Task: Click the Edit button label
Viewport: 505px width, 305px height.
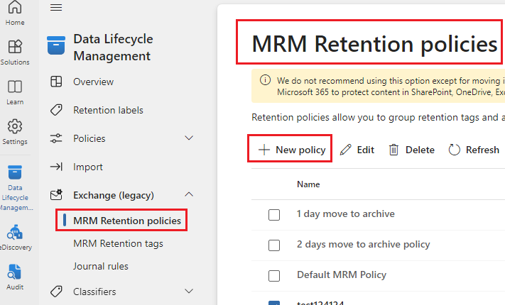Action: 366,150
